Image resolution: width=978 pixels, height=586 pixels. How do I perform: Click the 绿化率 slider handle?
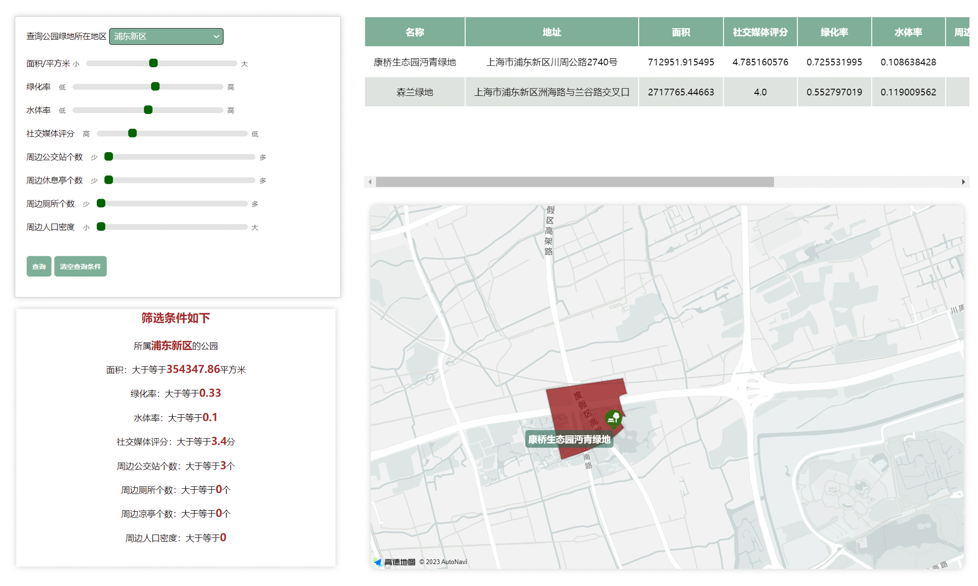[x=156, y=87]
